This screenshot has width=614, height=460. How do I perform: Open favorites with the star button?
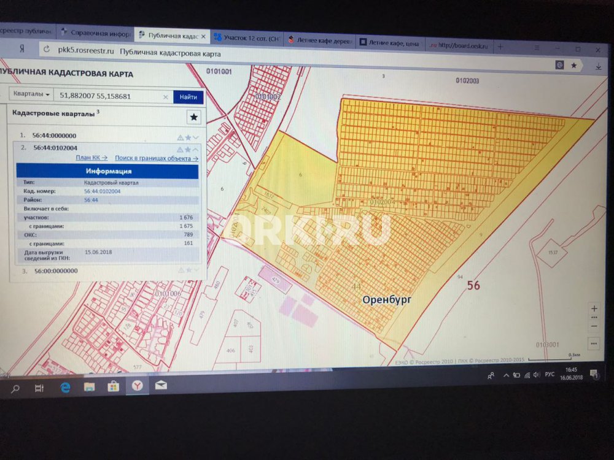[194, 117]
